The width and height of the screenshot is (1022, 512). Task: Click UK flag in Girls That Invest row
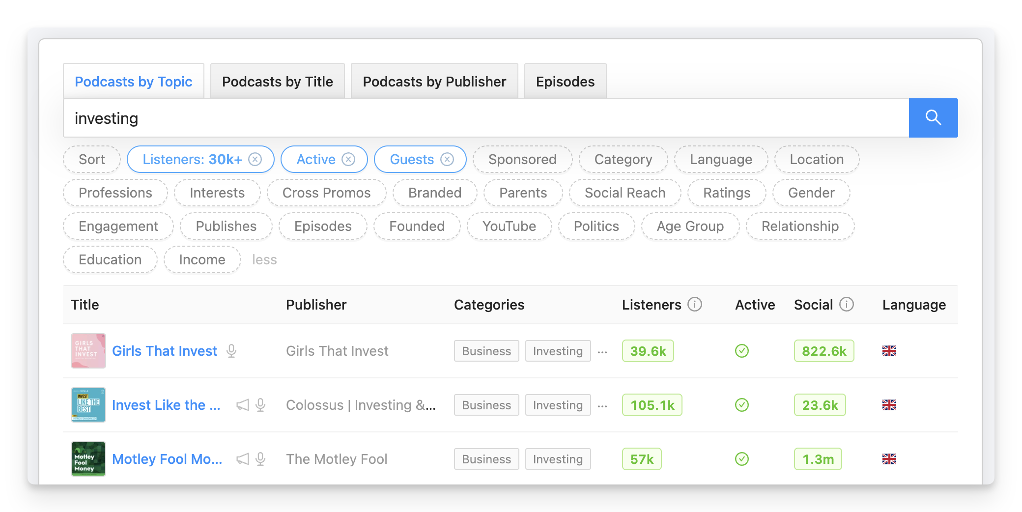[889, 351]
